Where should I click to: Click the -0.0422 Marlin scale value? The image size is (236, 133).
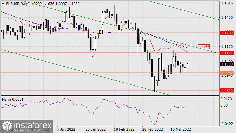click(227, 124)
